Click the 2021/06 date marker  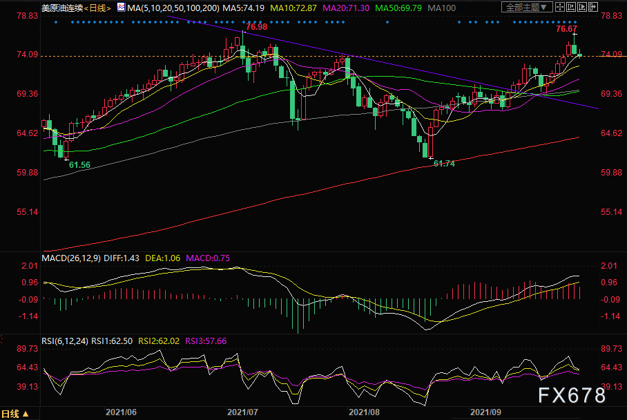[121, 412]
